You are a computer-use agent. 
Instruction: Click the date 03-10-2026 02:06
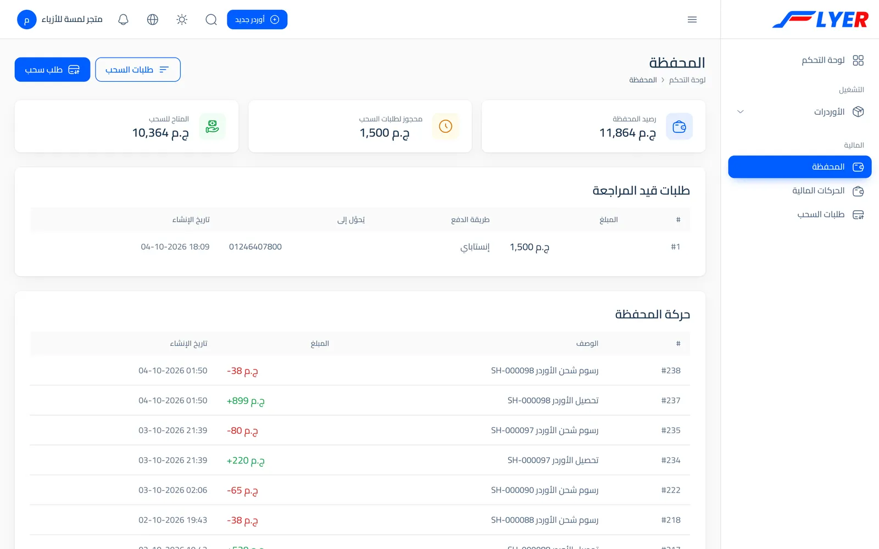point(173,490)
